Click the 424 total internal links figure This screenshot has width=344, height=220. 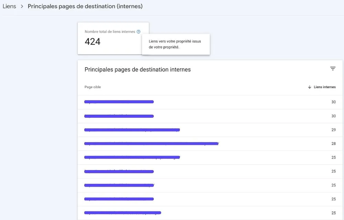[x=93, y=42]
